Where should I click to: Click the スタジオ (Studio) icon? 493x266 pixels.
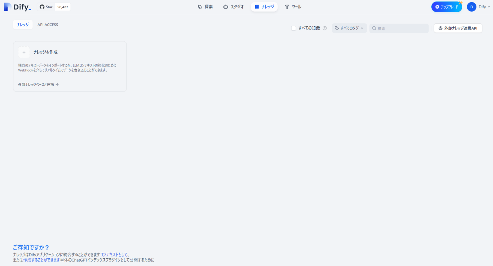pyautogui.click(x=226, y=6)
